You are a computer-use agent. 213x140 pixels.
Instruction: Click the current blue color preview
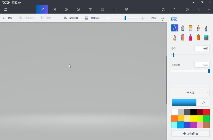point(184,102)
